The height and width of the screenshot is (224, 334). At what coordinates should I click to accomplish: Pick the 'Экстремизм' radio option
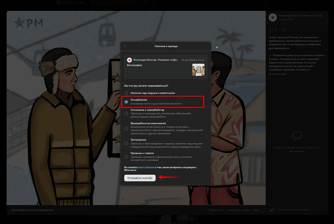[x=126, y=143]
